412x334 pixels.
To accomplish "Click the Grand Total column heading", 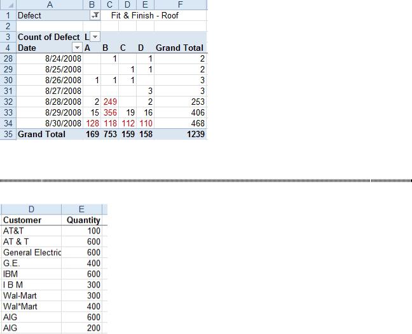I will [x=181, y=48].
